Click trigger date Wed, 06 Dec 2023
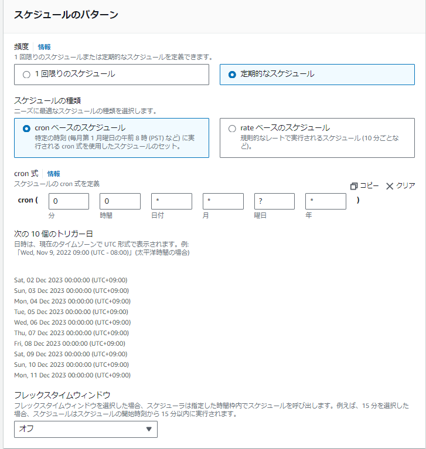Viewport: 426px width, 449px height. point(72,322)
